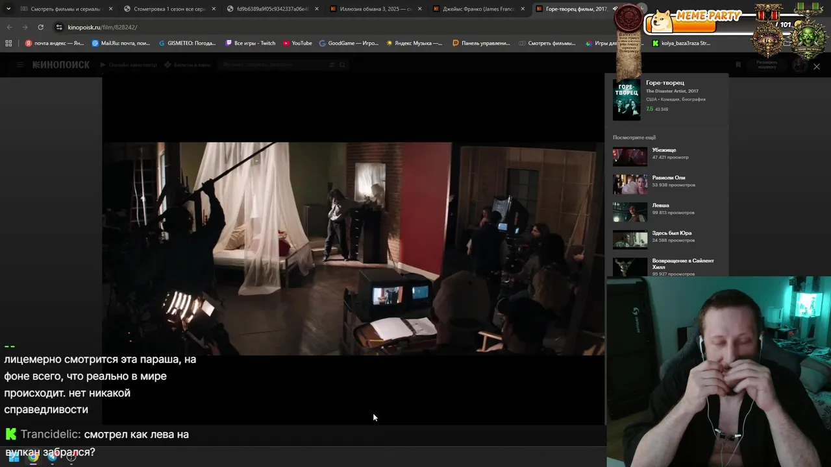Image resolution: width=831 pixels, height=467 pixels.
Task: Close the Иллюзия обмана 3 tab
Action: [x=419, y=9]
